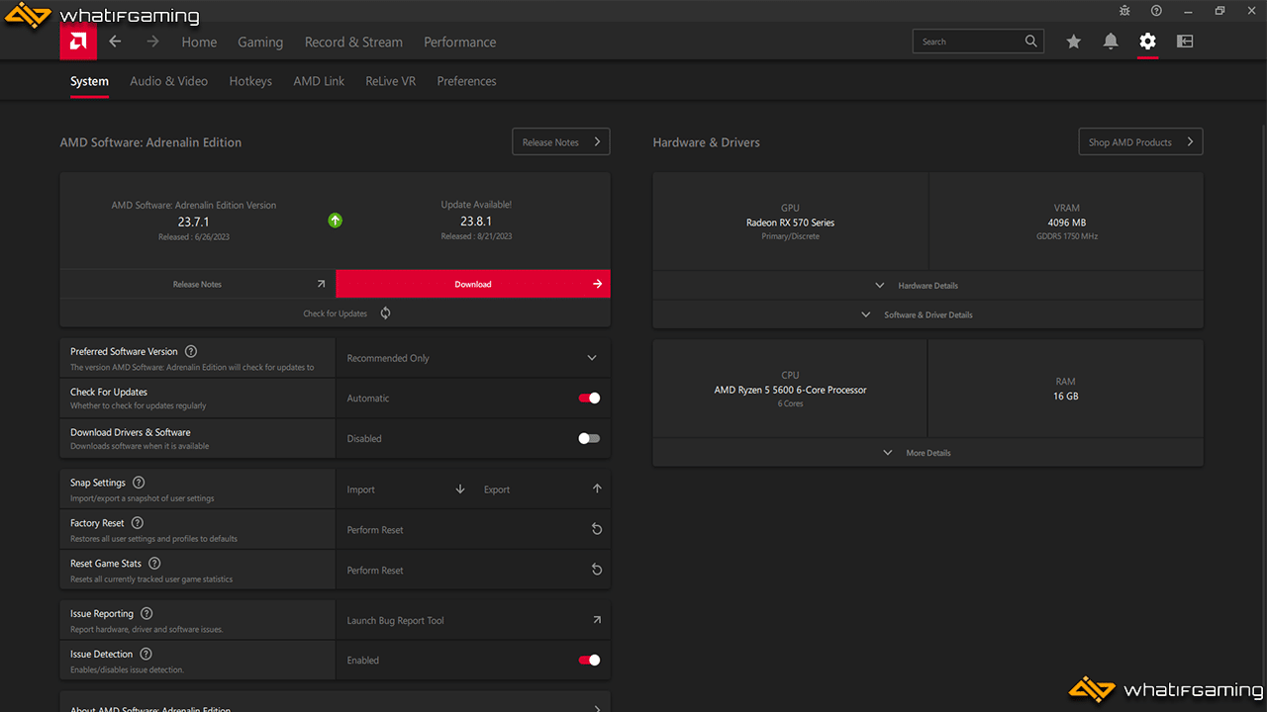The width and height of the screenshot is (1267, 712).
Task: Click Perform Reset for Factory Reset
Action: [375, 530]
